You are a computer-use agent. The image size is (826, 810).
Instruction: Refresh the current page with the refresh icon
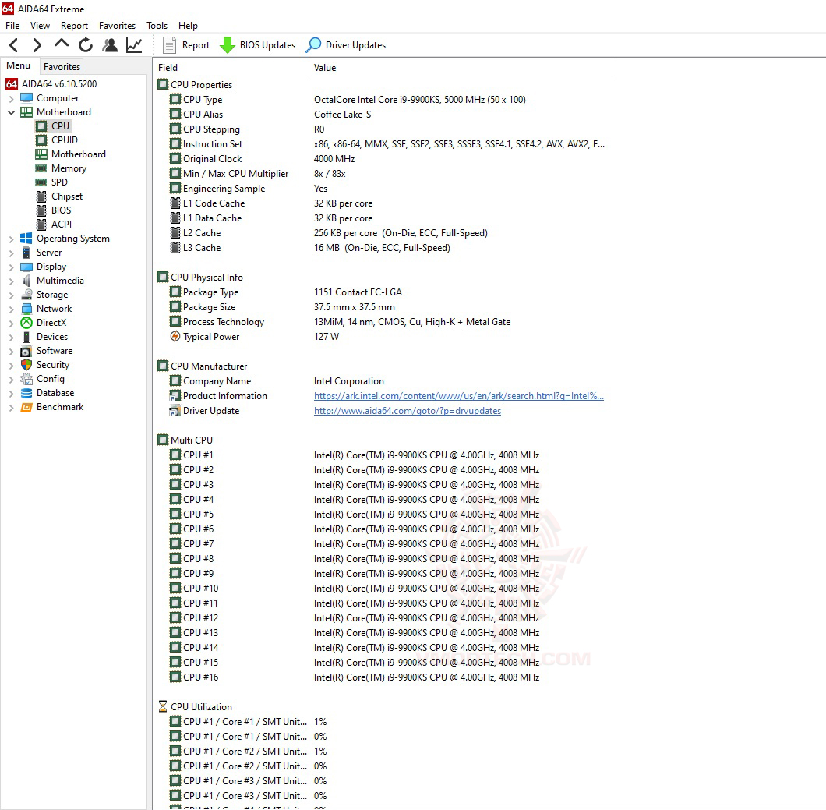[x=86, y=45]
